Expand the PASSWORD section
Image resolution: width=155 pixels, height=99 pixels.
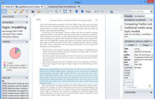pyautogui.click(x=151, y=92)
